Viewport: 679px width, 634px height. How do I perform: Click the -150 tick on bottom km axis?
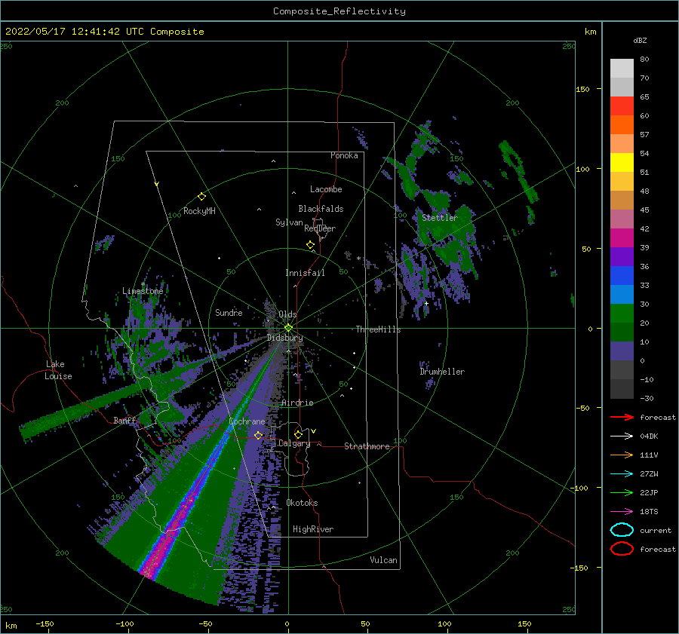pyautogui.click(x=45, y=623)
